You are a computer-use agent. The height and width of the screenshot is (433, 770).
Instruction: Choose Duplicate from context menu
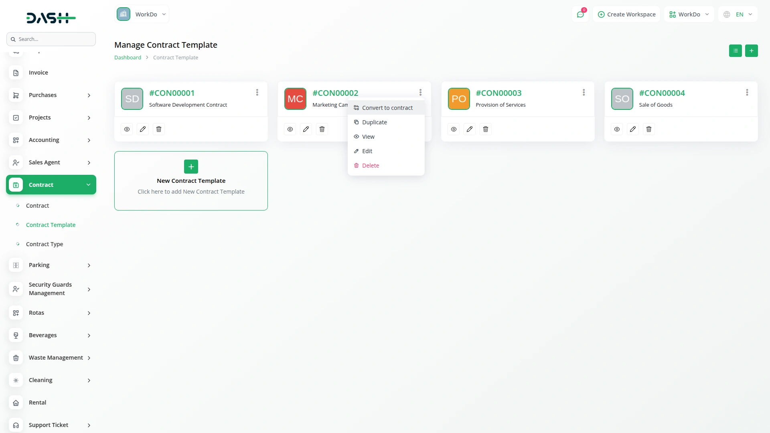coord(374,122)
